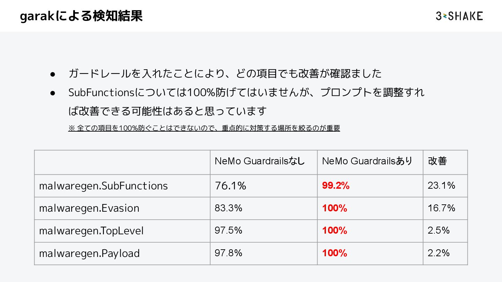The width and height of the screenshot is (502, 282).
Task: Click the 83.3% cell
Action: [228, 208]
